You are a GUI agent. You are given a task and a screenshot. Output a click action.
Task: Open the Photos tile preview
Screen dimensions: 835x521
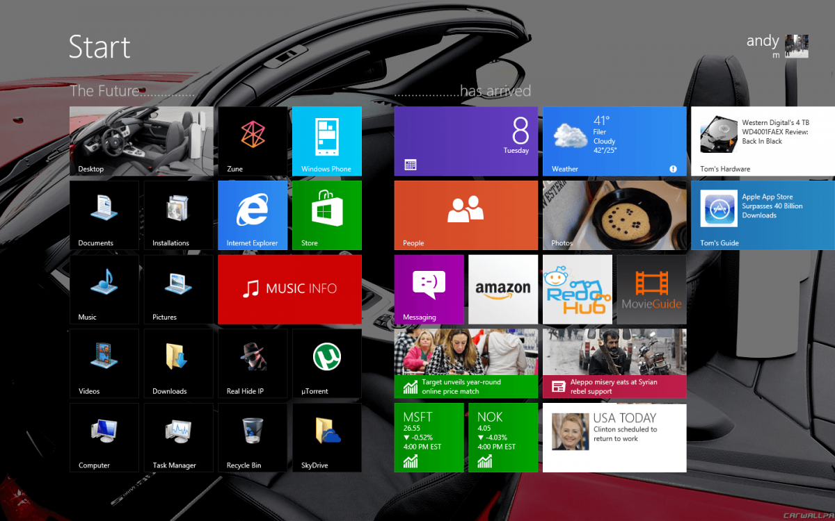[614, 215]
